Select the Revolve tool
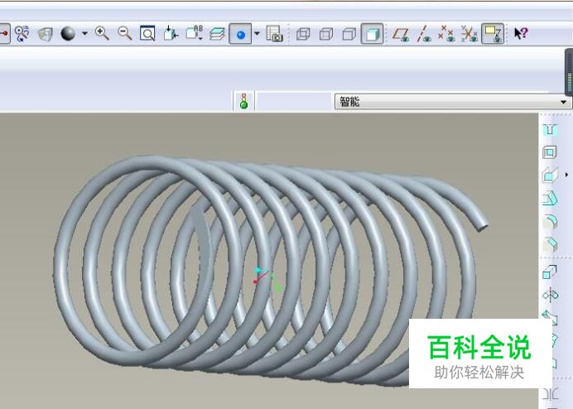Viewport: 573px width, 409px height. click(x=550, y=295)
